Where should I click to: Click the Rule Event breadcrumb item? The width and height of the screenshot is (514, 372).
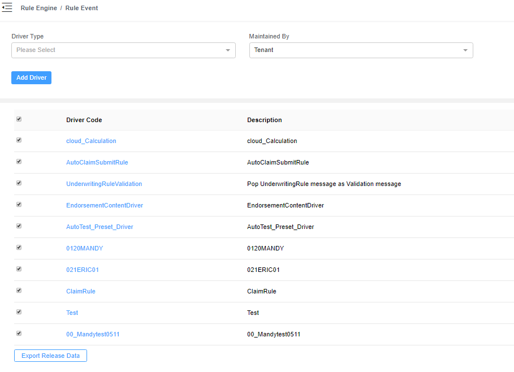81,8
